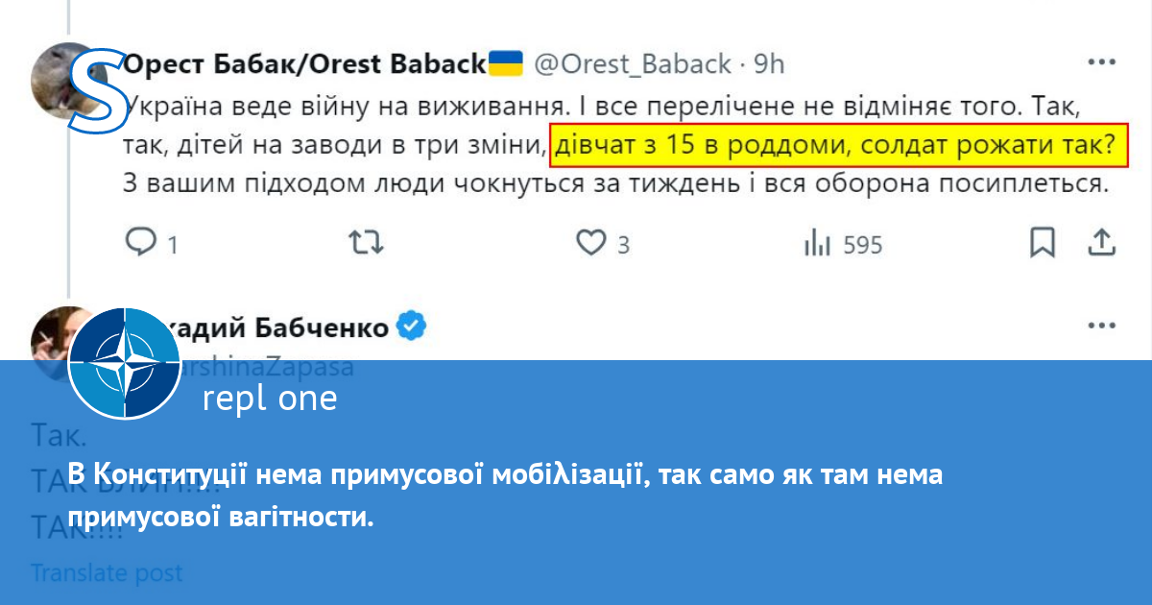Screen dimensions: 1152x605
Task: Click the Орест Бабак/Orest Baback display name
Action: (305, 64)
